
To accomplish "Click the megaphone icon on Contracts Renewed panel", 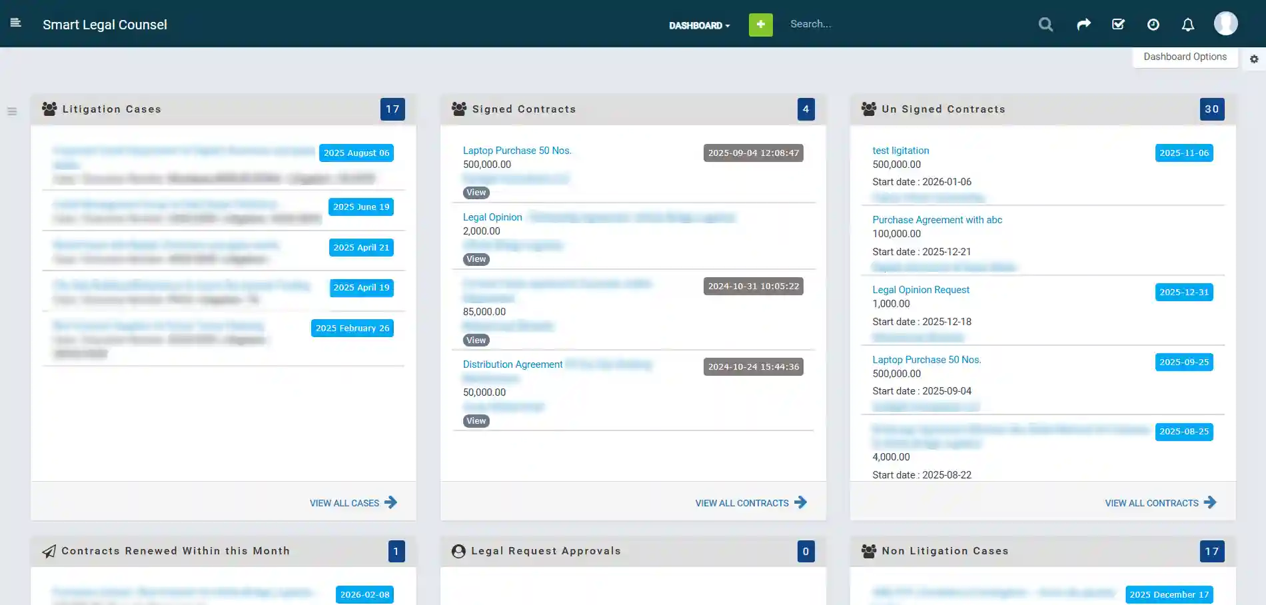I will tap(49, 551).
